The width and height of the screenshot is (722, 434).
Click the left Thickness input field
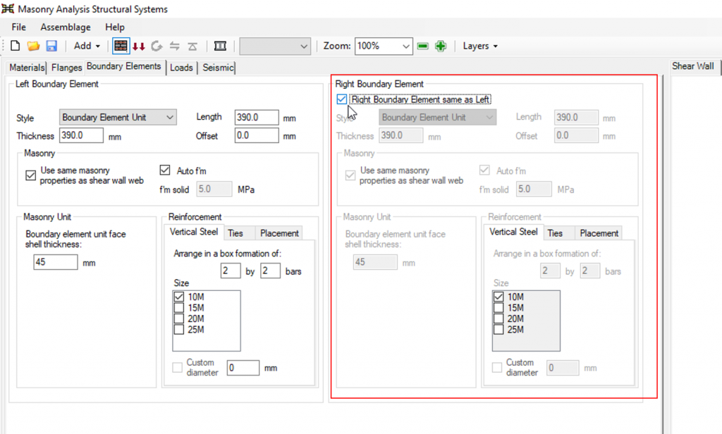click(x=81, y=135)
